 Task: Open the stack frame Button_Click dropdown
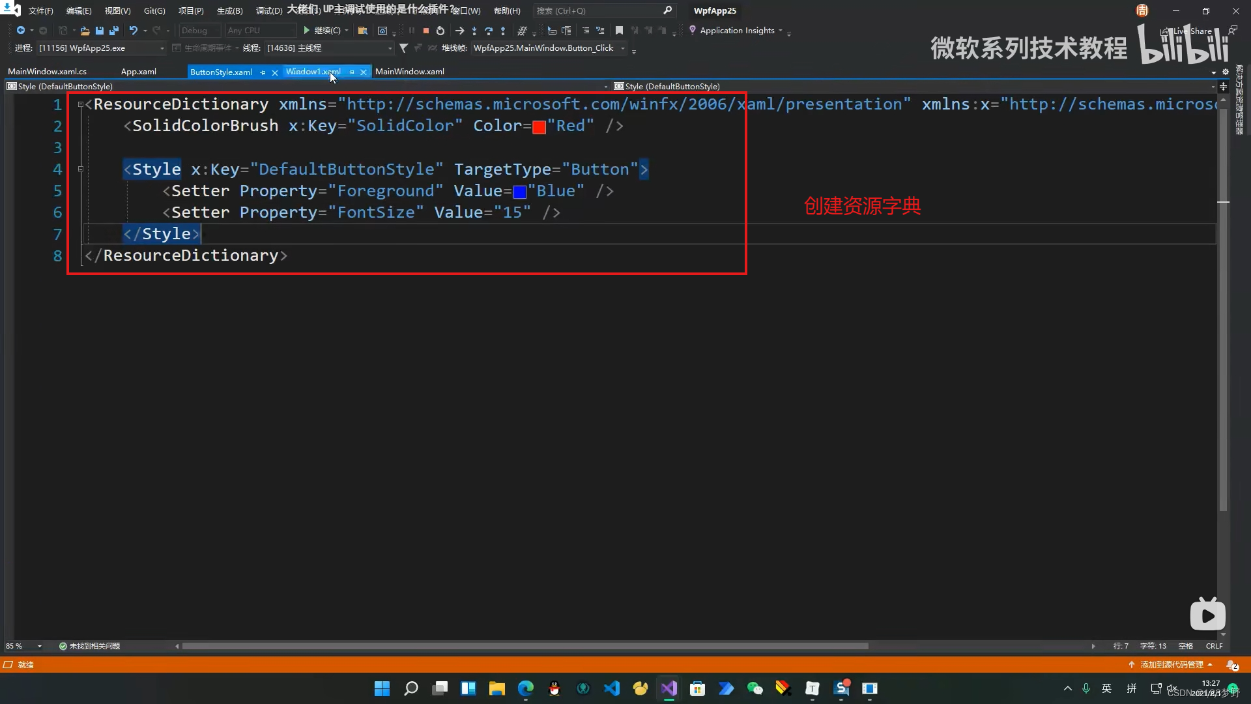coord(623,48)
